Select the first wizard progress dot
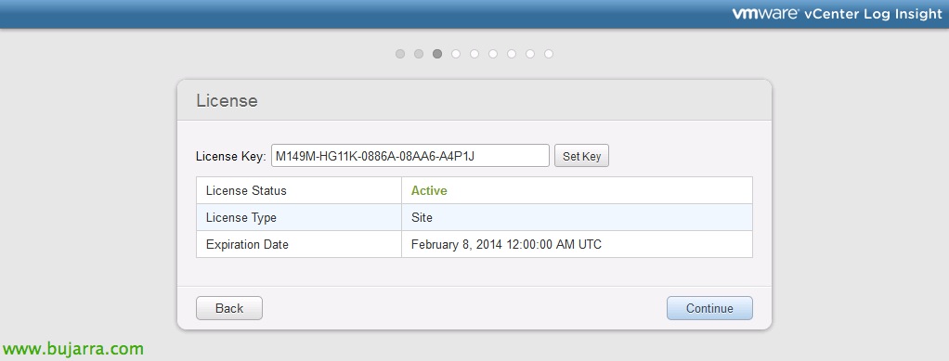Image resolution: width=949 pixels, height=361 pixels. (400, 54)
